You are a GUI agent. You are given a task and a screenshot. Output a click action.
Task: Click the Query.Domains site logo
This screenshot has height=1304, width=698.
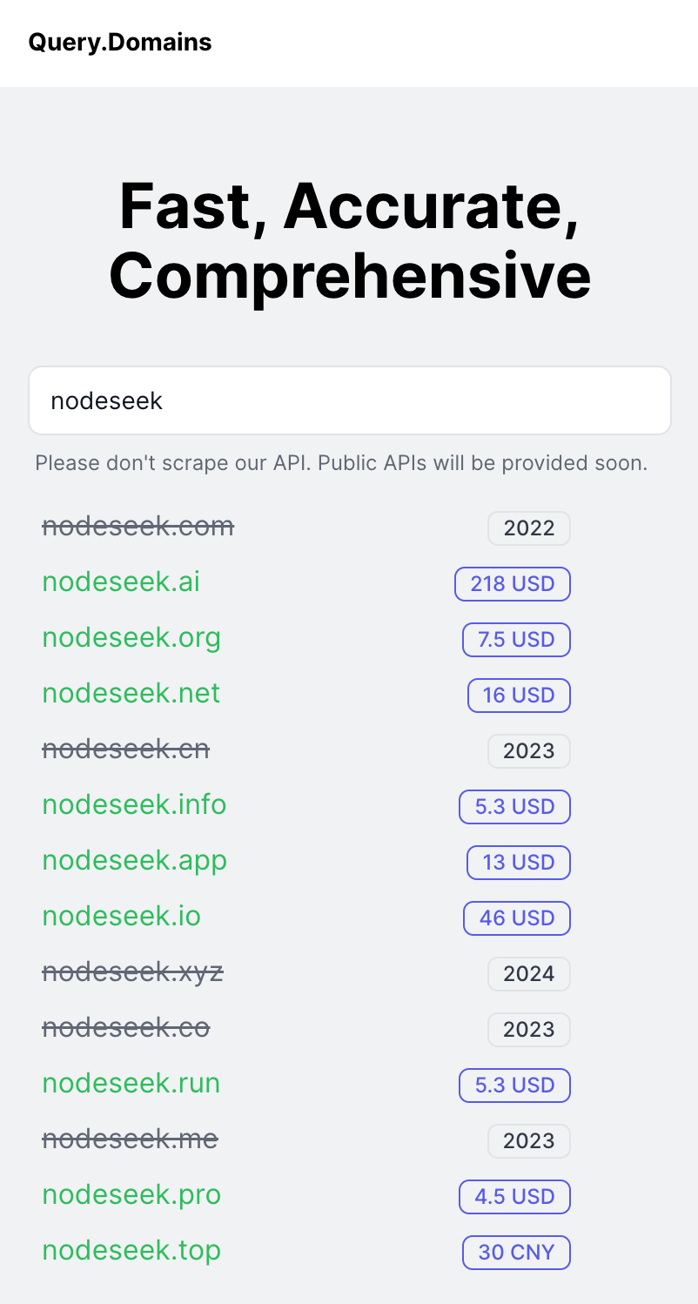120,42
